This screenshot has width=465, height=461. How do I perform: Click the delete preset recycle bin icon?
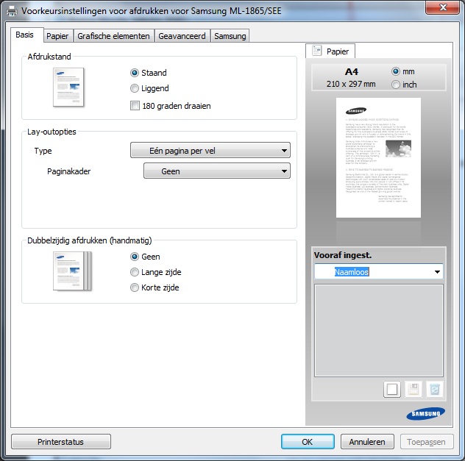click(x=435, y=390)
